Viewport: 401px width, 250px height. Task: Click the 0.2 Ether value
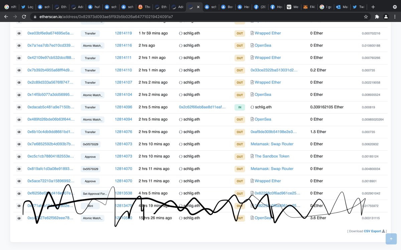pos(318,70)
